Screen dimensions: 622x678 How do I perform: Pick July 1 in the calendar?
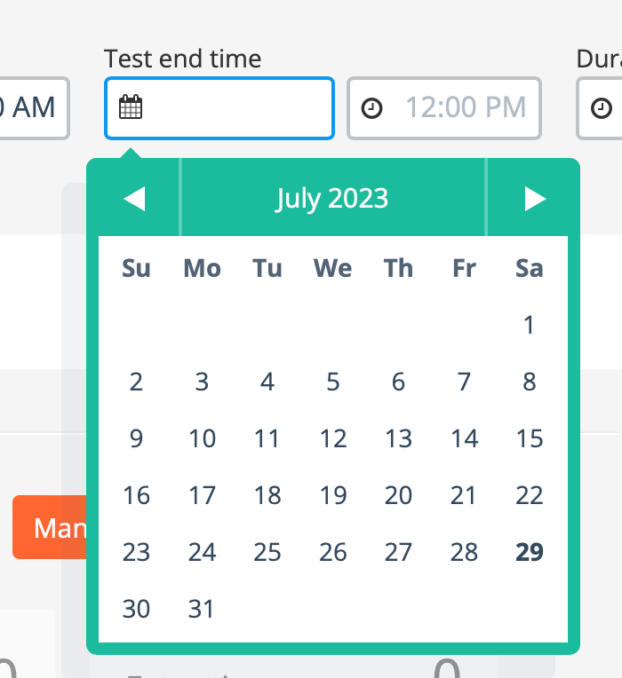click(x=529, y=325)
